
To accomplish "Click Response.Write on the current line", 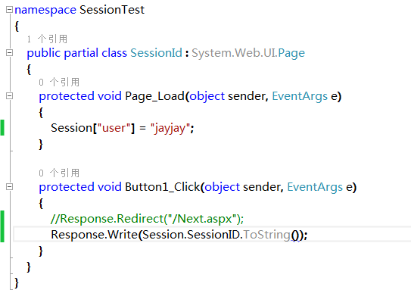I will 95,235.
